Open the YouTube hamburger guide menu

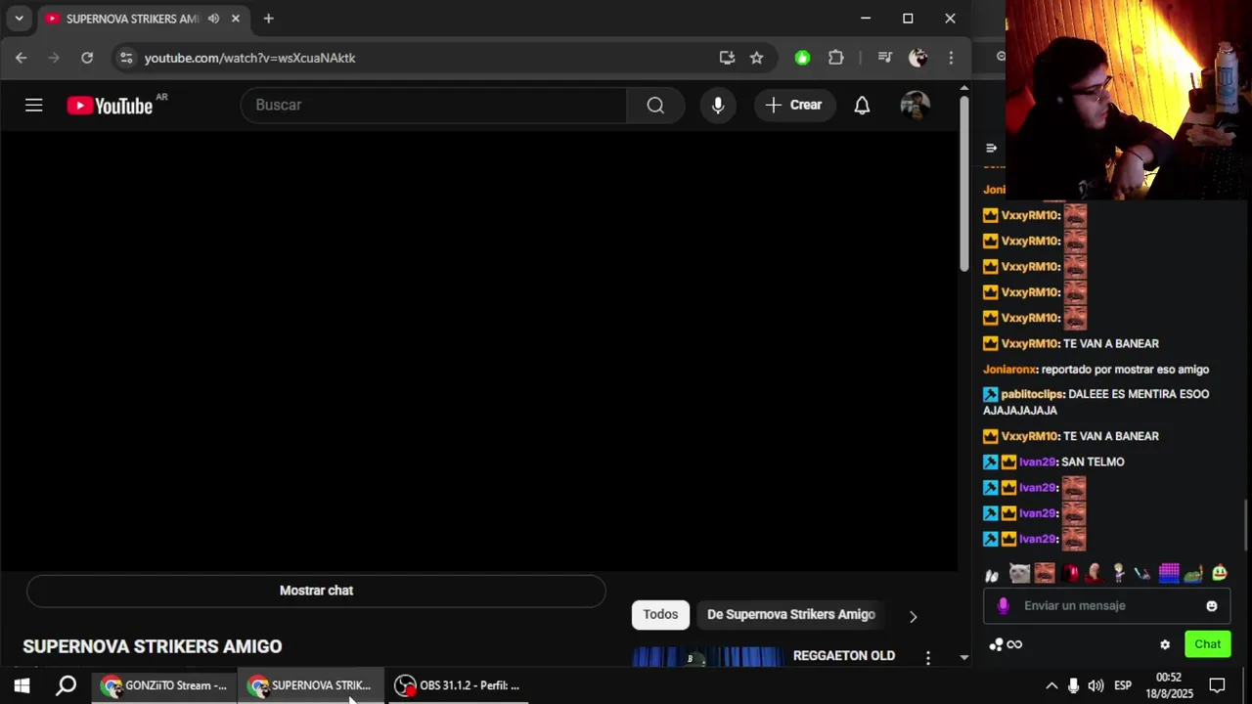pyautogui.click(x=34, y=105)
